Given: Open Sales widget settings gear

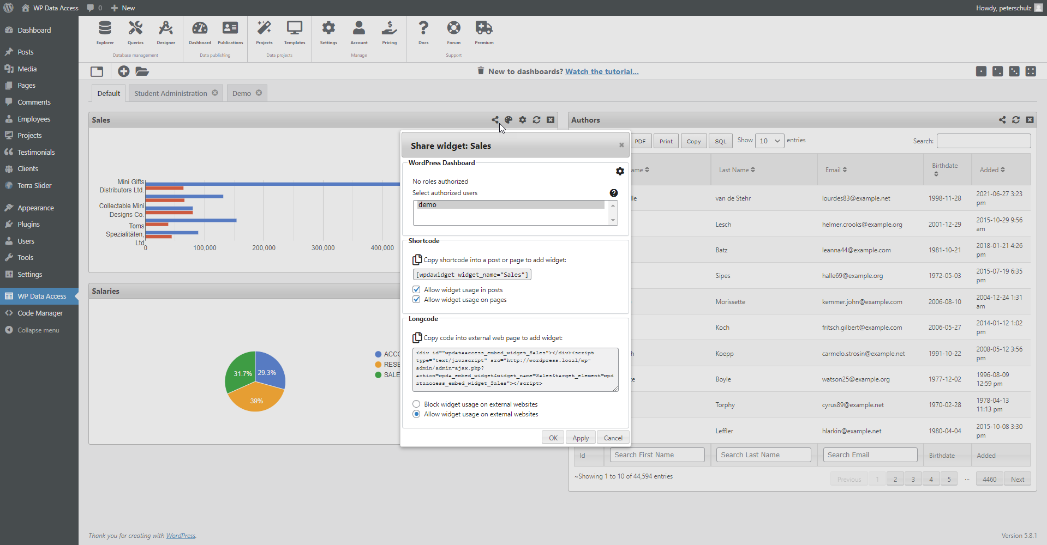Looking at the screenshot, I should [x=523, y=120].
